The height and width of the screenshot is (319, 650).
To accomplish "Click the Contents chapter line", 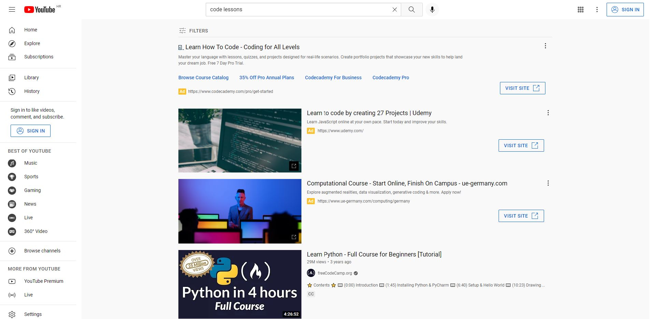I will (x=426, y=285).
